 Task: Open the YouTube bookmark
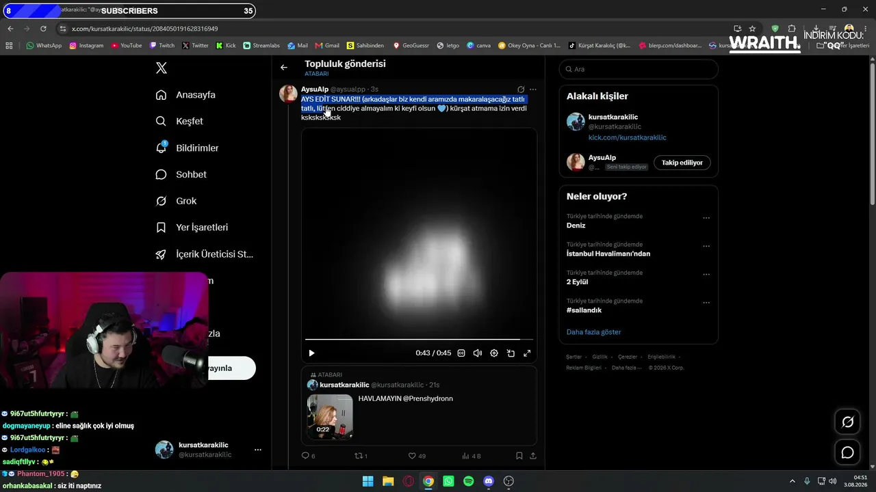tap(127, 46)
